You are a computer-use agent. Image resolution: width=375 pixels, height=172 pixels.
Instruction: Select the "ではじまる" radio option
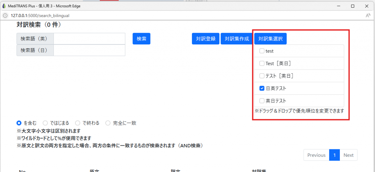point(45,123)
